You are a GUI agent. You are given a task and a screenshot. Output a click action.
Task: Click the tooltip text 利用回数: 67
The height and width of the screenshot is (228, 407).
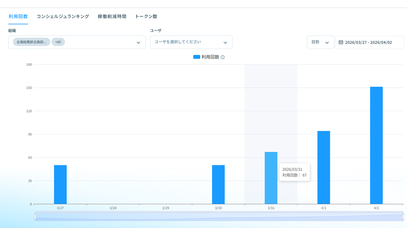[x=294, y=175]
